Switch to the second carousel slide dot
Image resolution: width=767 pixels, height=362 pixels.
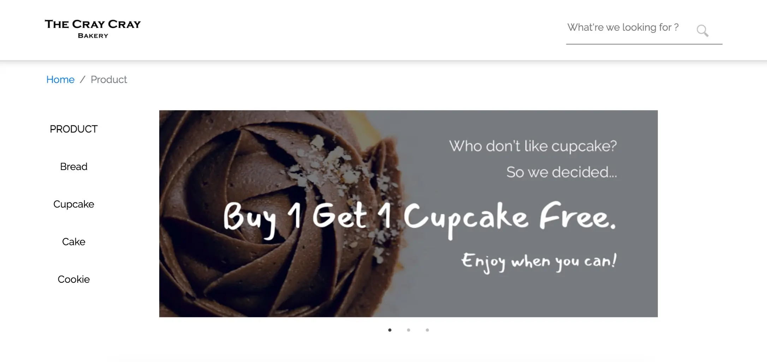click(409, 330)
